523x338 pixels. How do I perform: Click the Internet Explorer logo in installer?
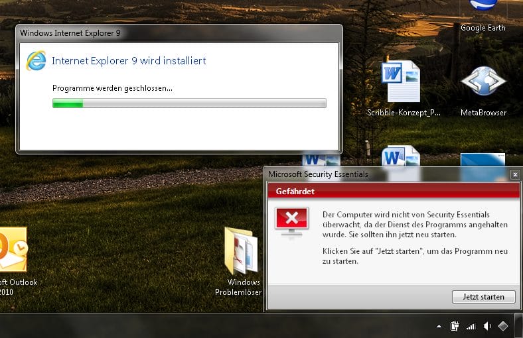coord(36,60)
